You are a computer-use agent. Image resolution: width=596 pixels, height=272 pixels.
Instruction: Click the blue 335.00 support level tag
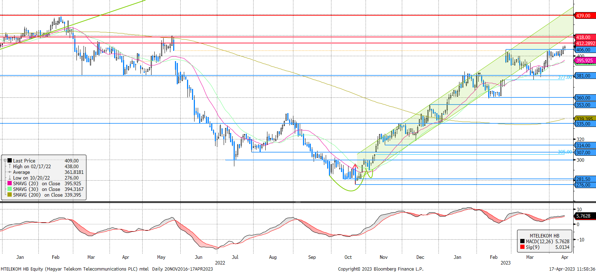click(x=583, y=124)
